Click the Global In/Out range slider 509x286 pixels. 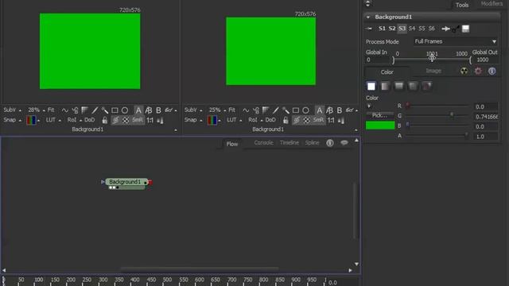[x=432, y=60]
